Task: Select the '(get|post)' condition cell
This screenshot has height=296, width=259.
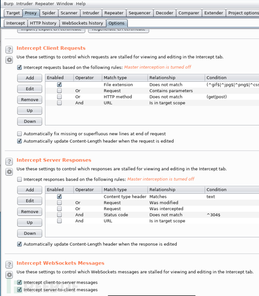Action: coord(232,97)
